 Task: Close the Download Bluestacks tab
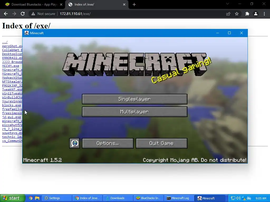[x=61, y=4]
